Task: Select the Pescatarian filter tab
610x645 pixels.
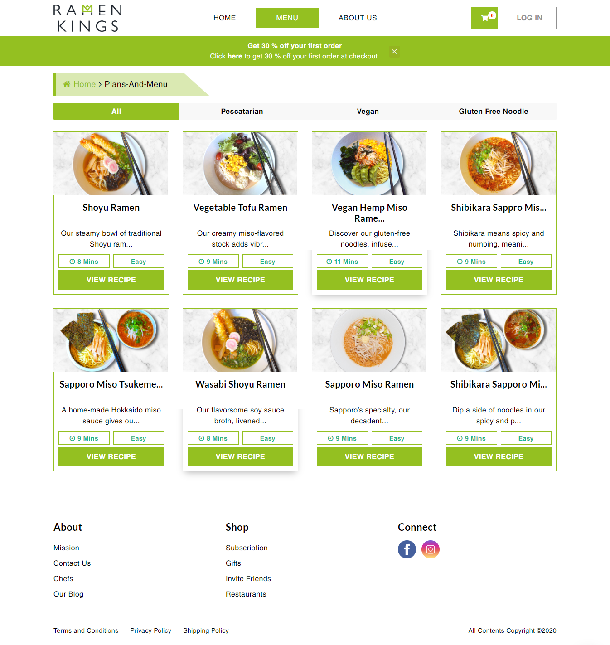Action: (x=242, y=112)
